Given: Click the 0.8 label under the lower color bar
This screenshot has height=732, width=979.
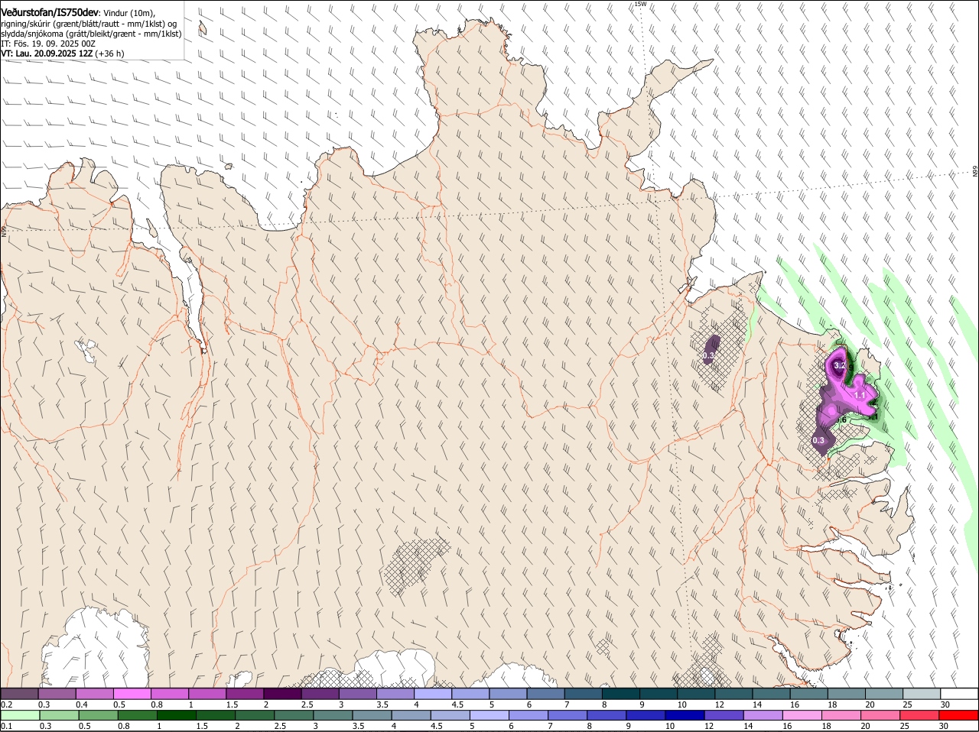Looking at the screenshot, I should pos(123,726).
